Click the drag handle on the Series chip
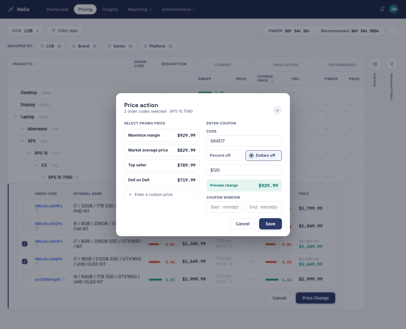Screen dimensions: 406x329 tap(109, 46)
